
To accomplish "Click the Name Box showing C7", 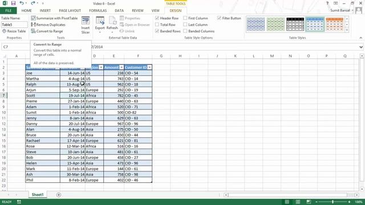I will (16, 47).
